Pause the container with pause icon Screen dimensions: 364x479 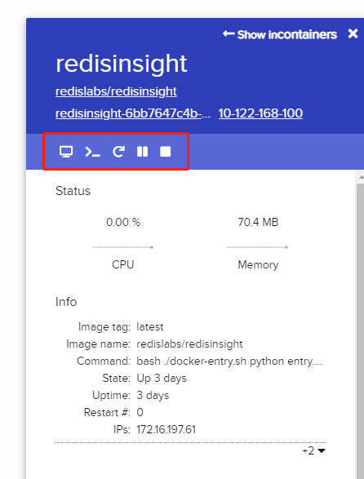[x=143, y=152]
